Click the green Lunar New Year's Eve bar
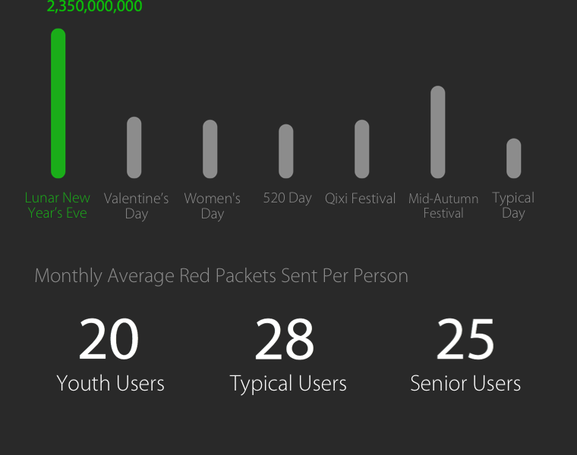Image resolution: width=577 pixels, height=455 pixels. (x=58, y=103)
